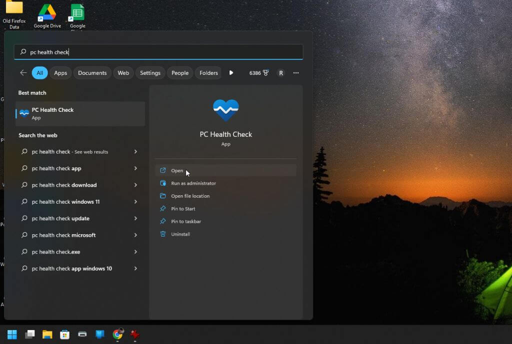Launch Google Chrome from the taskbar
This screenshot has height=344, width=512.
coord(118,334)
